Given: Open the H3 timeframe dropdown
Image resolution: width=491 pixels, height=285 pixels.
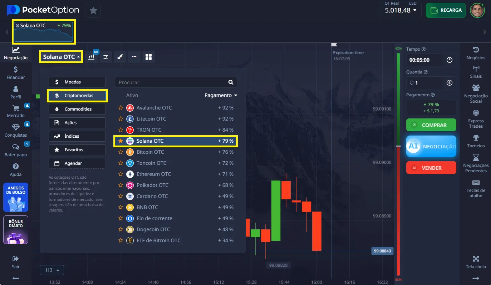Looking at the screenshot, I should click(51, 270).
